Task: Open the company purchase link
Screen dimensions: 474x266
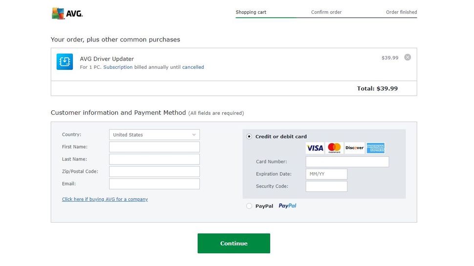Action: [105, 199]
